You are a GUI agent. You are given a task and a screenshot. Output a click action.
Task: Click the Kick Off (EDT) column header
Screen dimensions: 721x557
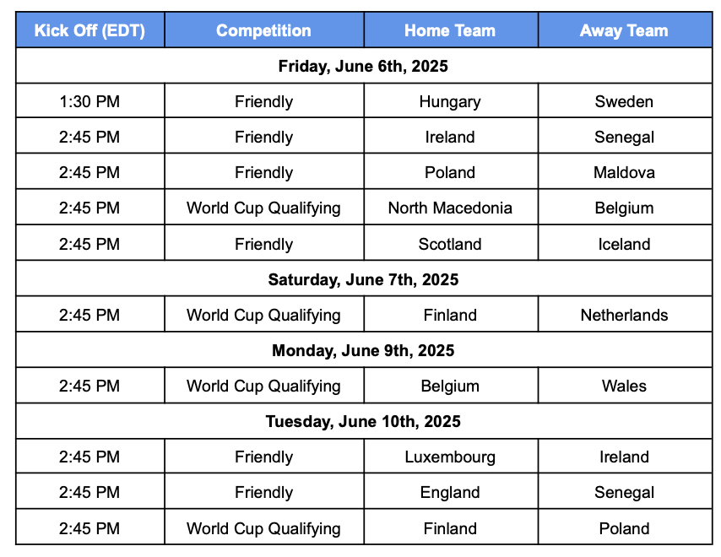coord(90,30)
